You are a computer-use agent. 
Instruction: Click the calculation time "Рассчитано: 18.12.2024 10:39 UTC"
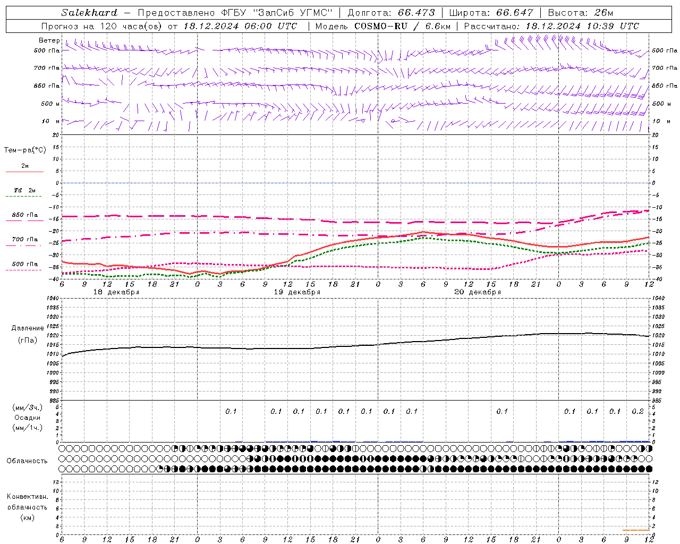(551, 26)
